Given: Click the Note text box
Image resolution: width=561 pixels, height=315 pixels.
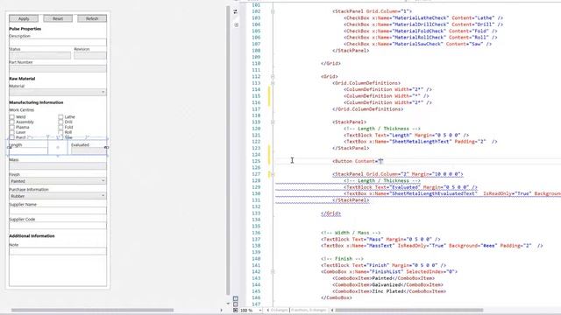Looking at the screenshot, I should pyautogui.click(x=58, y=251).
